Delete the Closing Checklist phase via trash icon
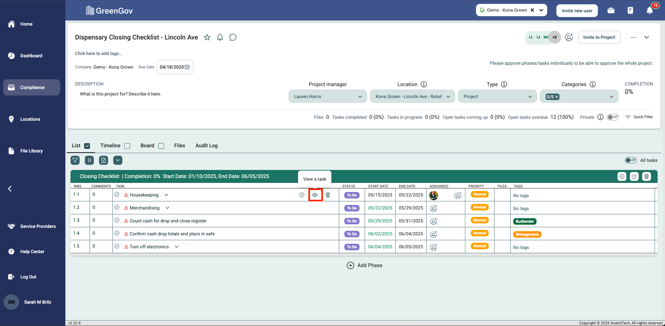This screenshot has width=665, height=326. pos(647,176)
